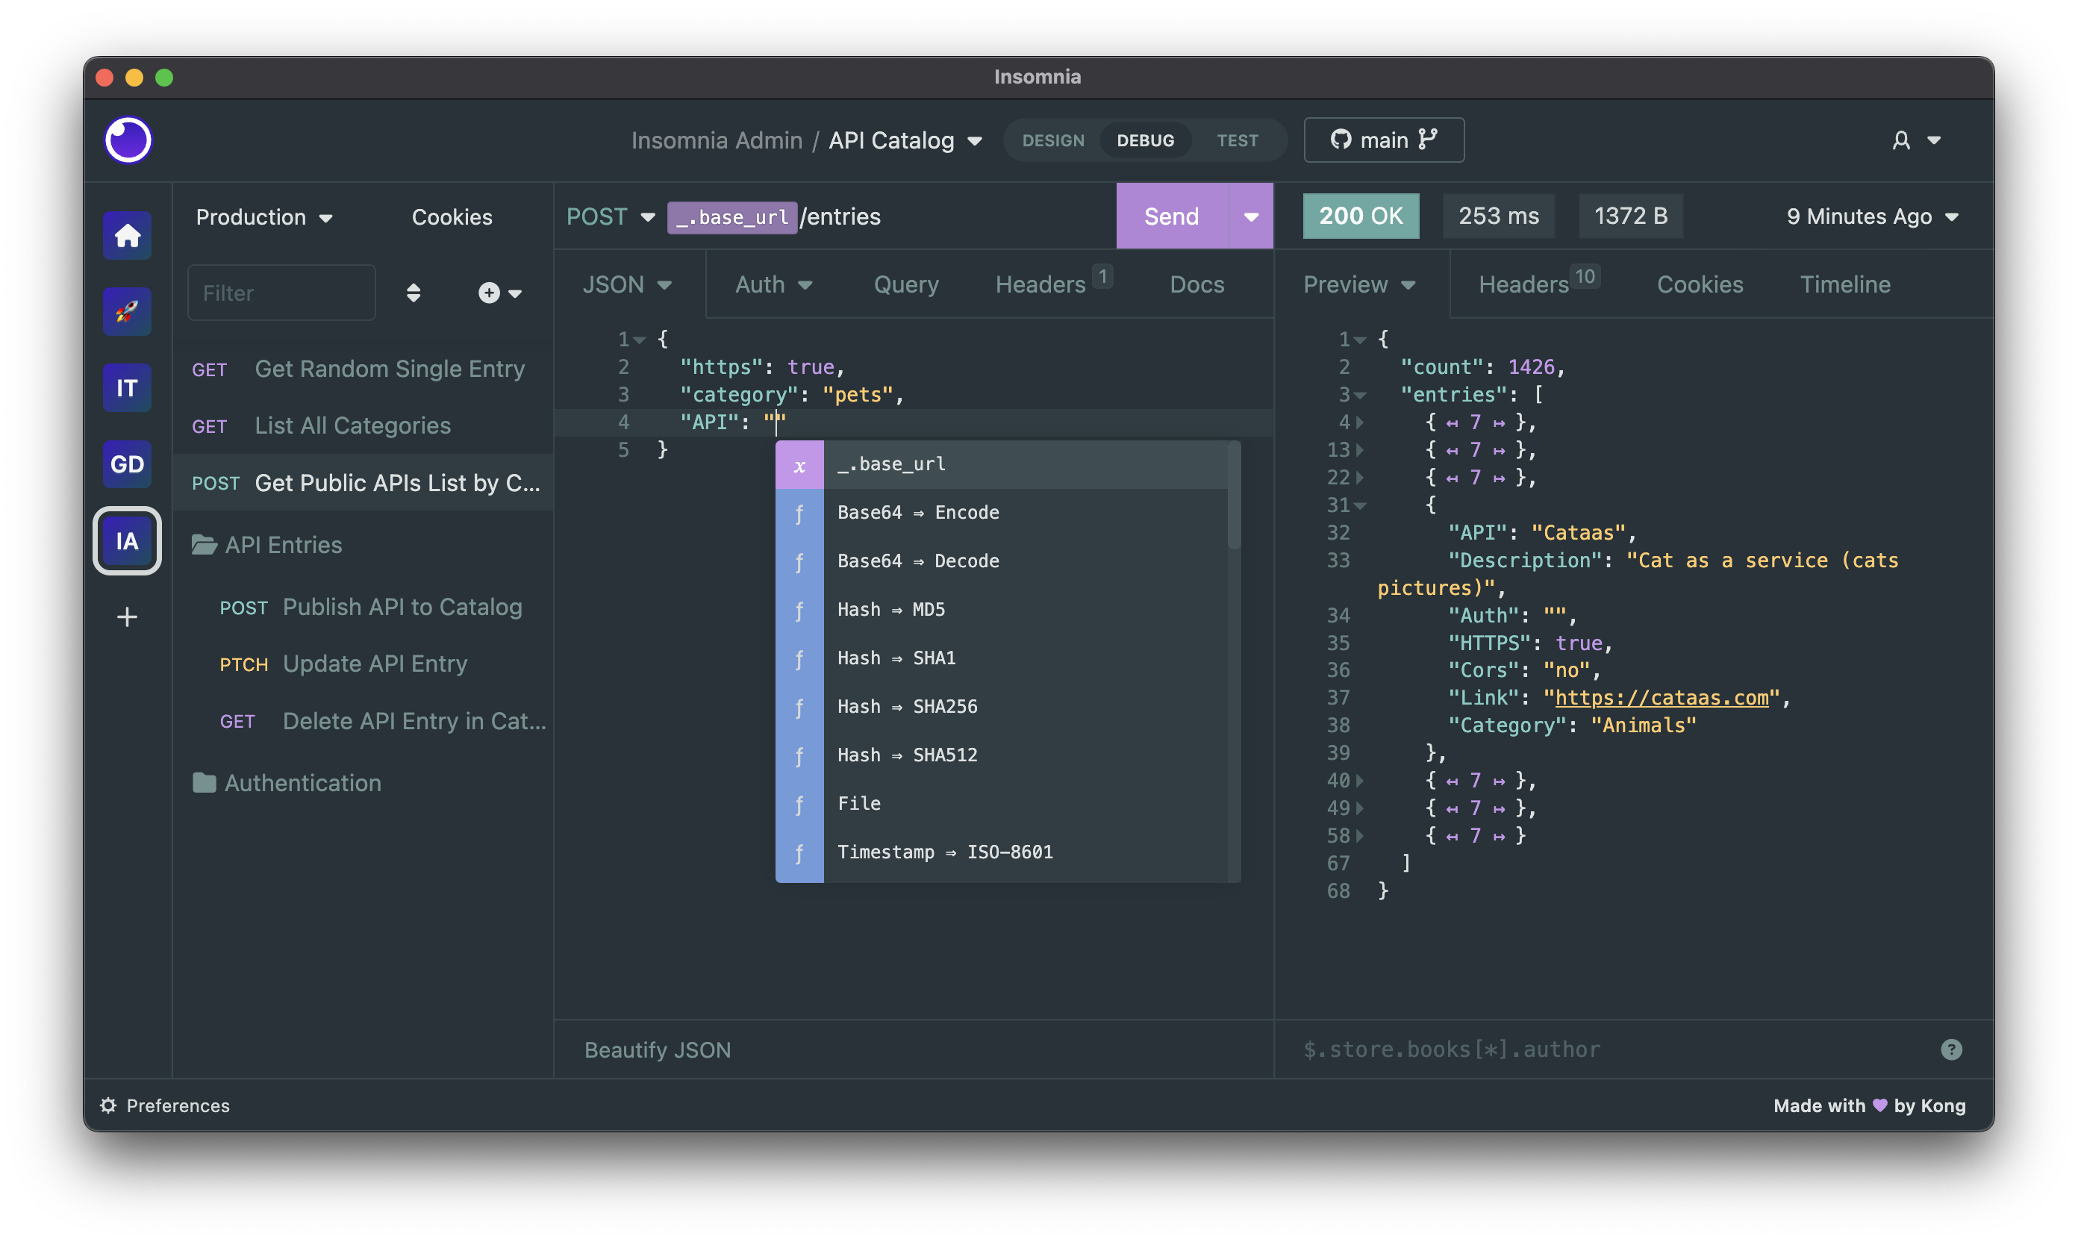
Task: Toggle TEST mode button
Action: tap(1237, 139)
